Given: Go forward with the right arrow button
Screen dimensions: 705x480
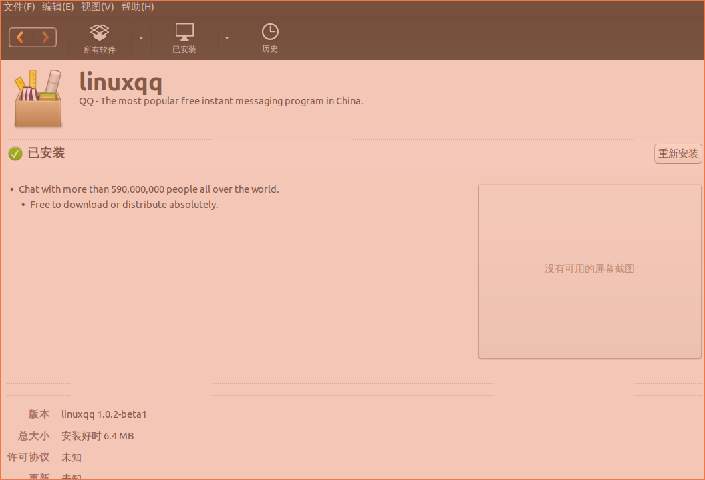Looking at the screenshot, I should [45, 37].
